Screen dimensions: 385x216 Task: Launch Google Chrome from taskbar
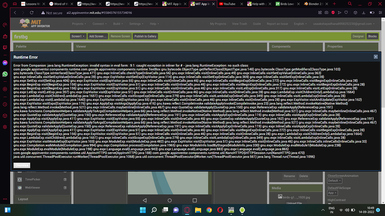point(209,210)
